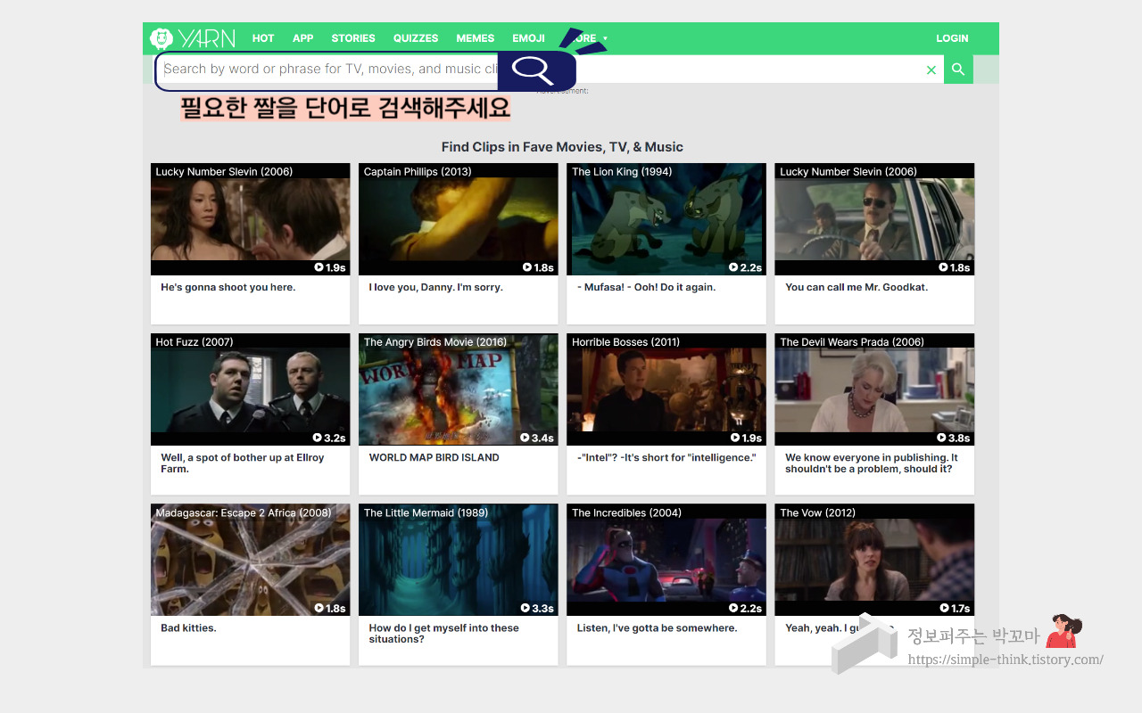The height and width of the screenshot is (713, 1142).
Task: Click the "The Lion King (1994)" title
Action: click(x=622, y=171)
